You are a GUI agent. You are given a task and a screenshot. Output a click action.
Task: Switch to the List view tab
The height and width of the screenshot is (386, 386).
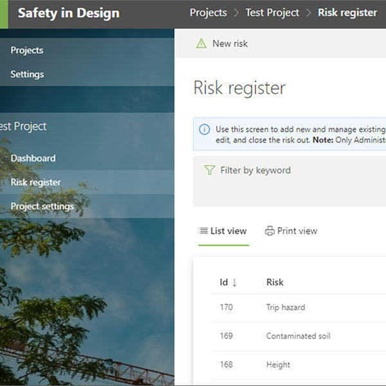point(223,231)
